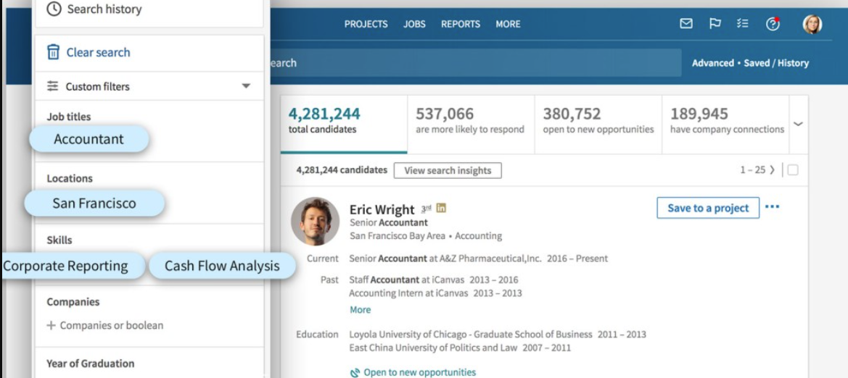848x378 pixels.
Task: Click plus icon beside Companies or boolean
Action: 52,326
